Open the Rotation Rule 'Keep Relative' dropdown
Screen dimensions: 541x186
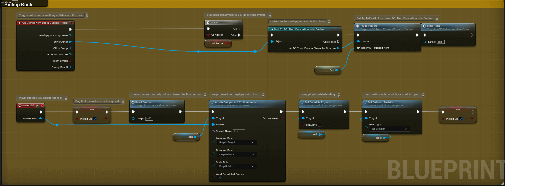pos(237,155)
